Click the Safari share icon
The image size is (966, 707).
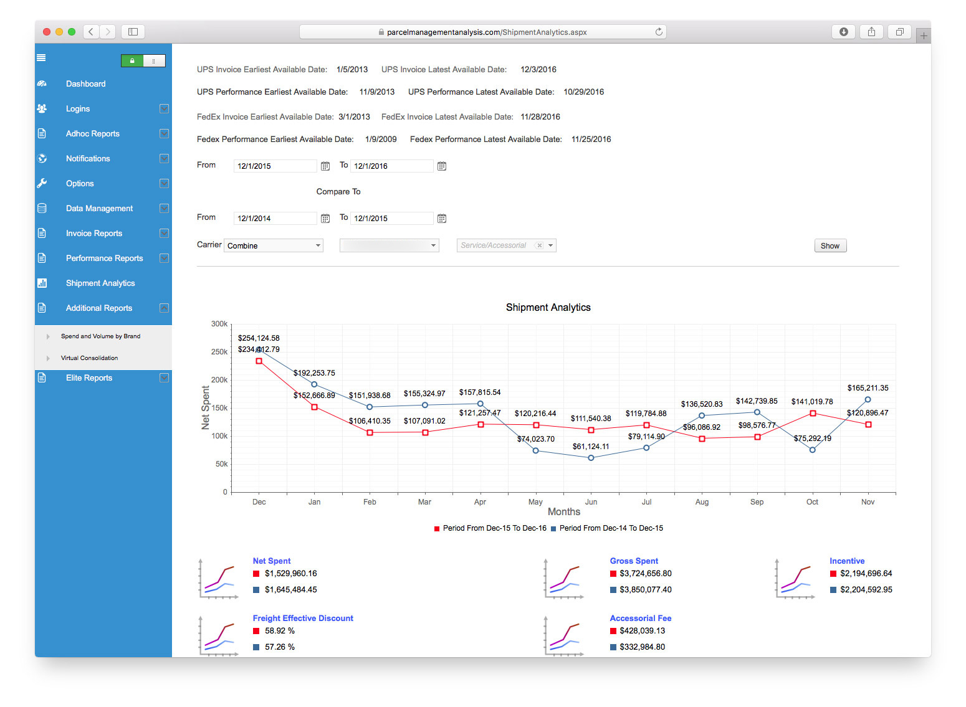click(871, 32)
